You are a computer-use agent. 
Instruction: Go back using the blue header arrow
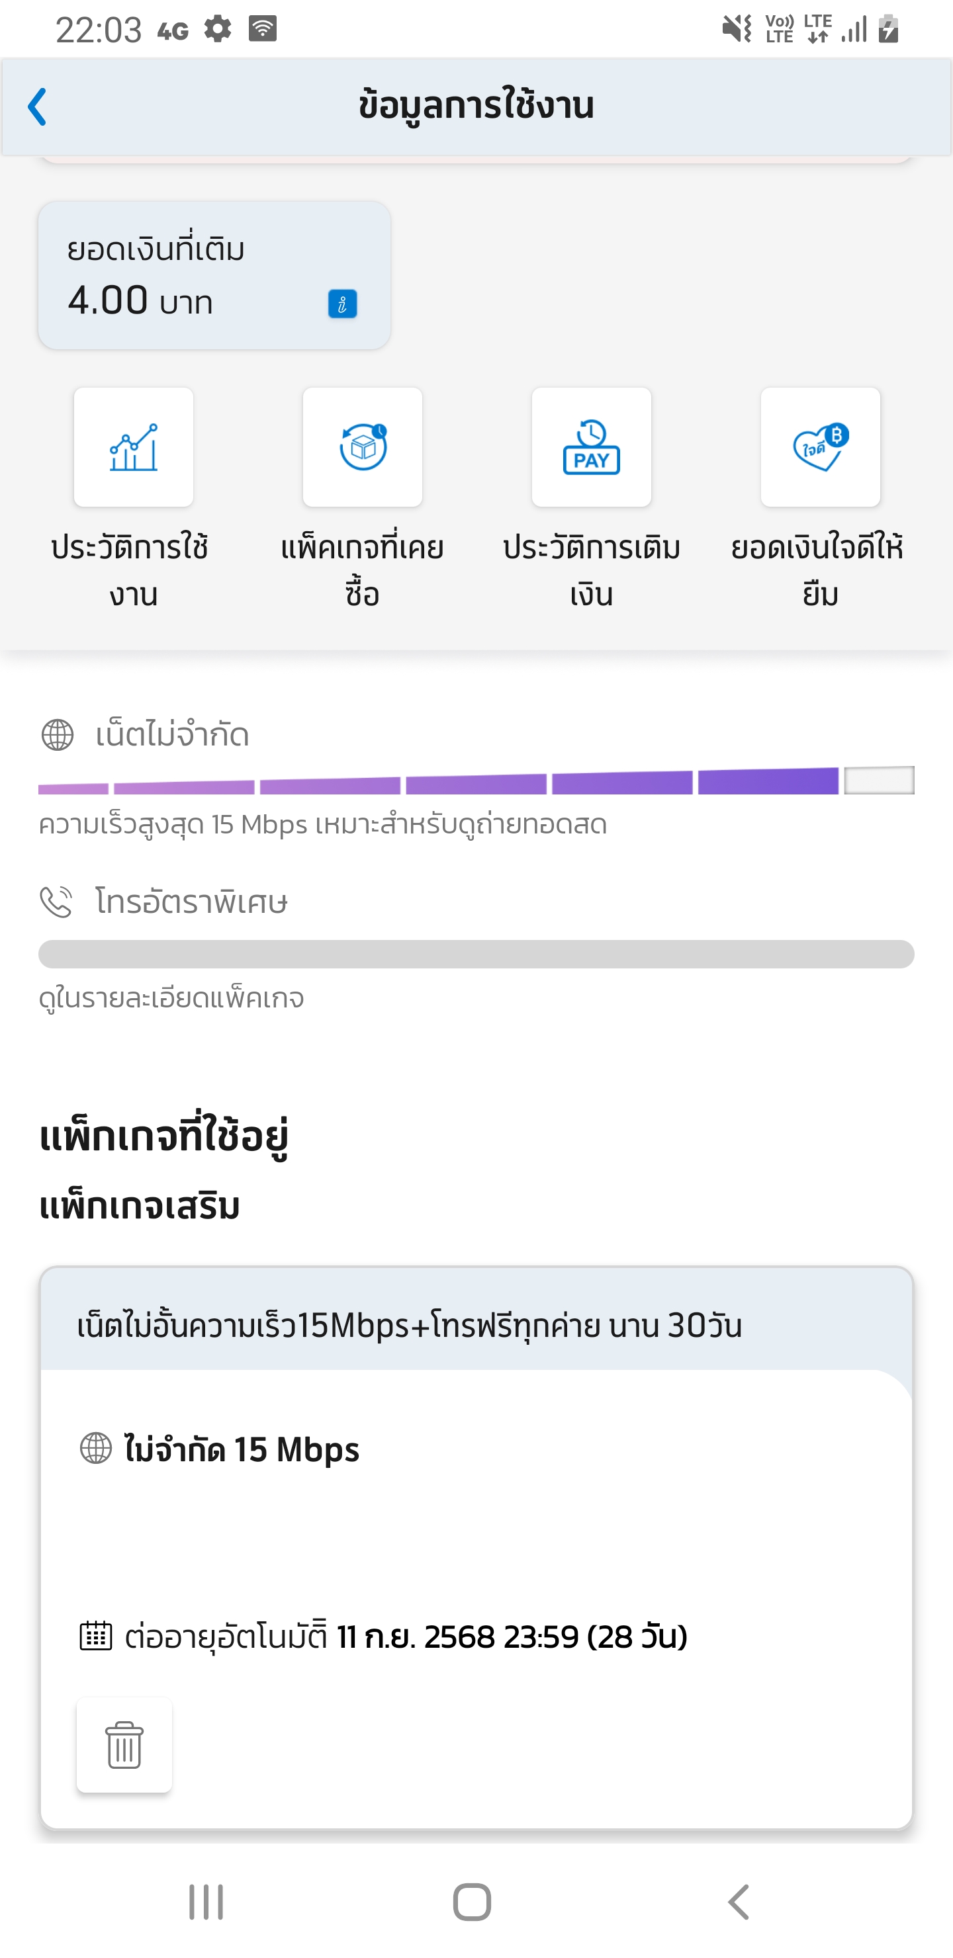(x=36, y=106)
